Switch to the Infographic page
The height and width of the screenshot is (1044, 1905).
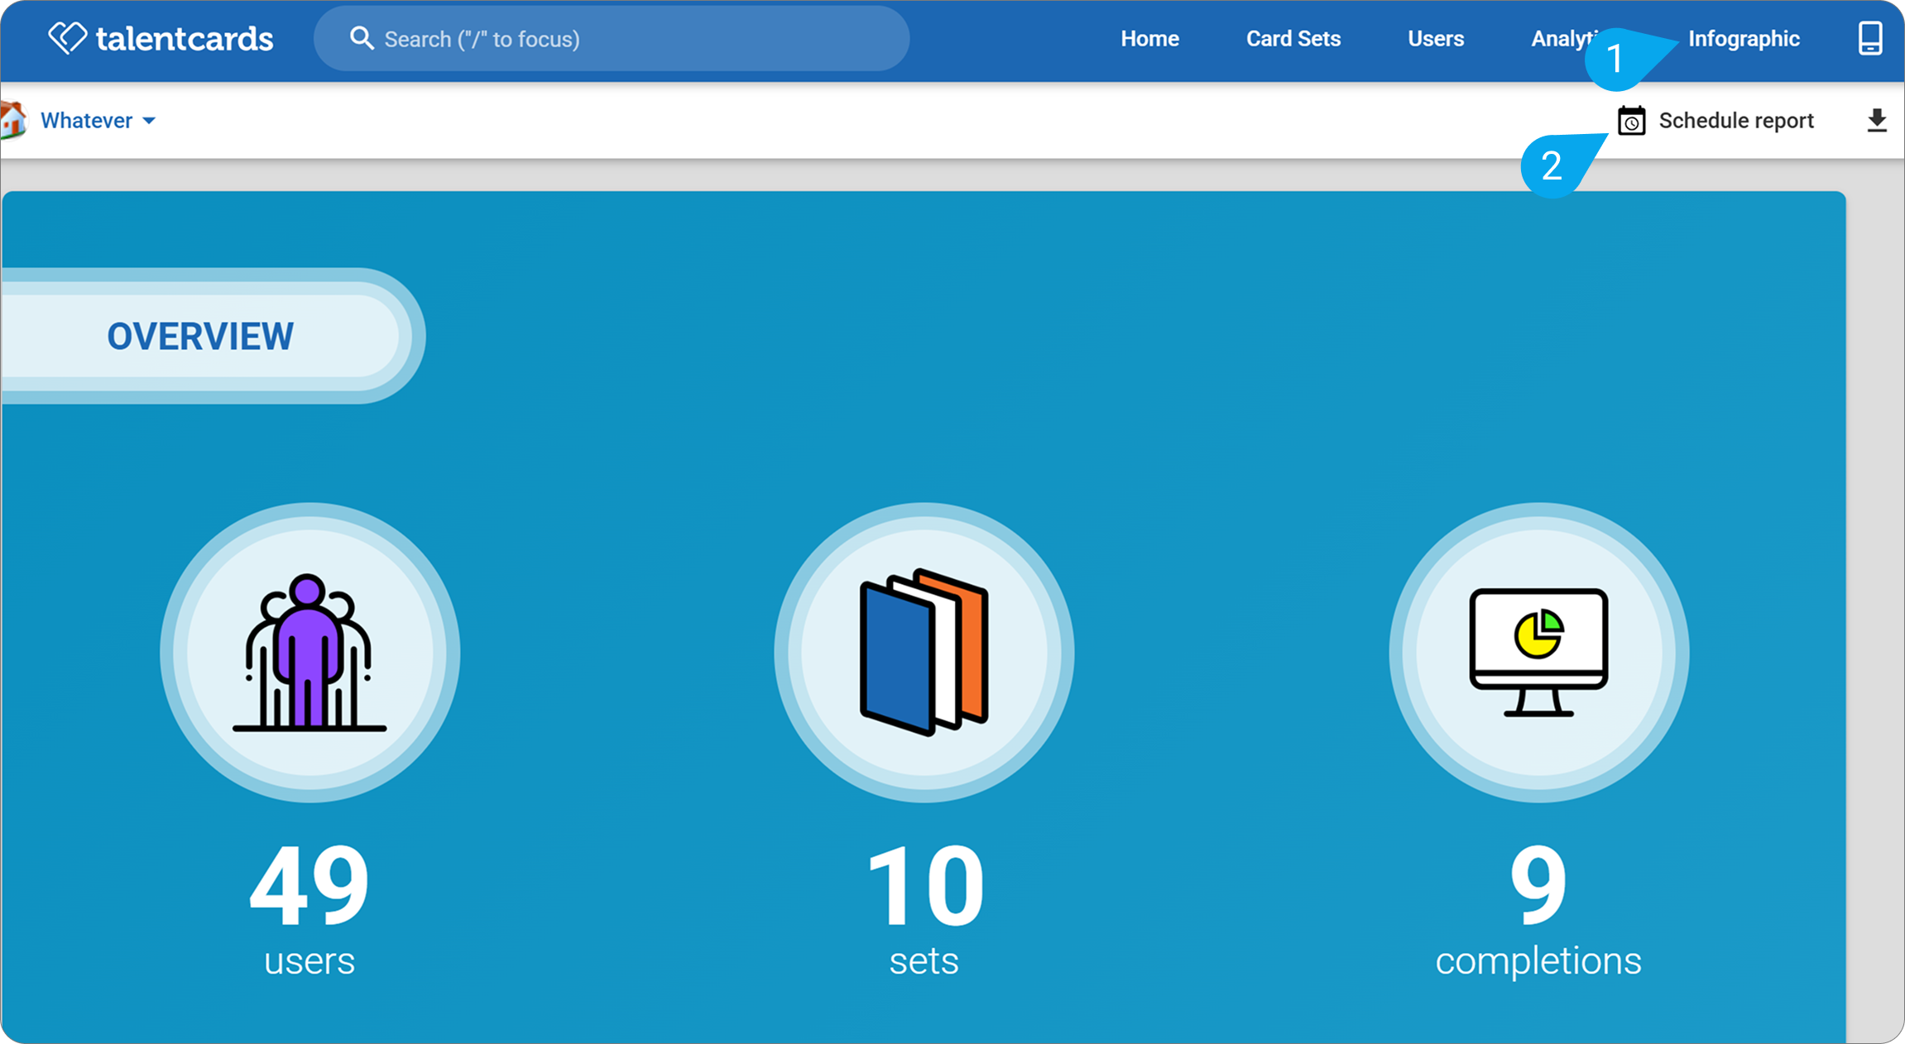(x=1744, y=39)
